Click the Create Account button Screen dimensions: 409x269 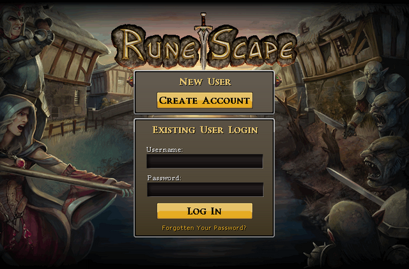tap(204, 100)
